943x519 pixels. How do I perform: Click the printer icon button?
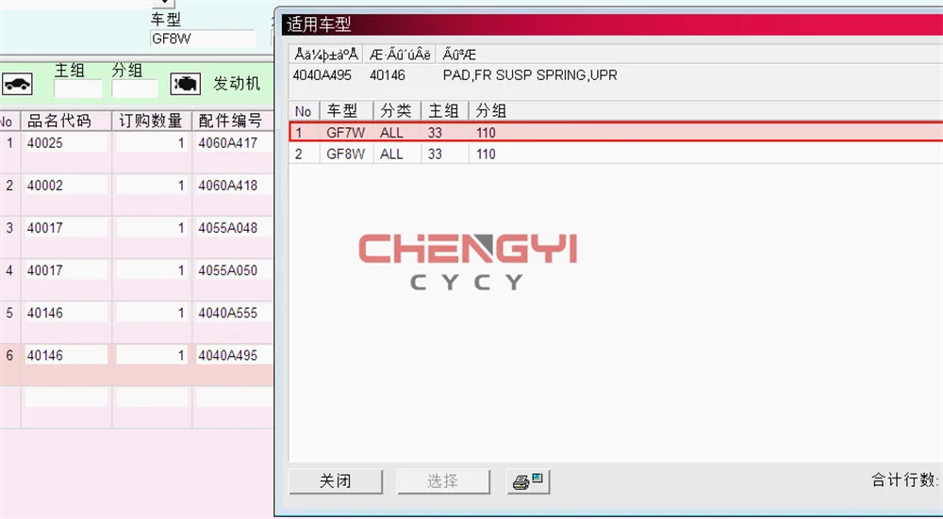(x=528, y=481)
